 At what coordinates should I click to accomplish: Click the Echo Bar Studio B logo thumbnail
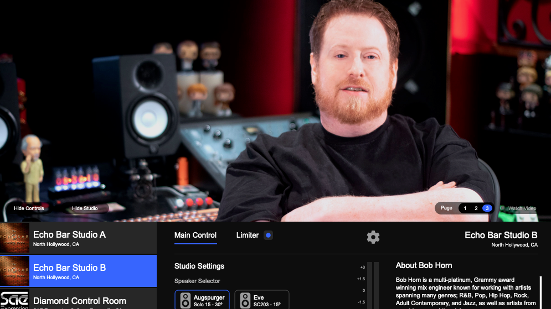point(14,271)
